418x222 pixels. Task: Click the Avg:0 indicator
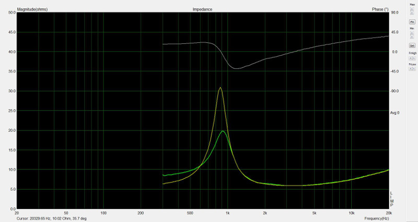(x=395, y=113)
